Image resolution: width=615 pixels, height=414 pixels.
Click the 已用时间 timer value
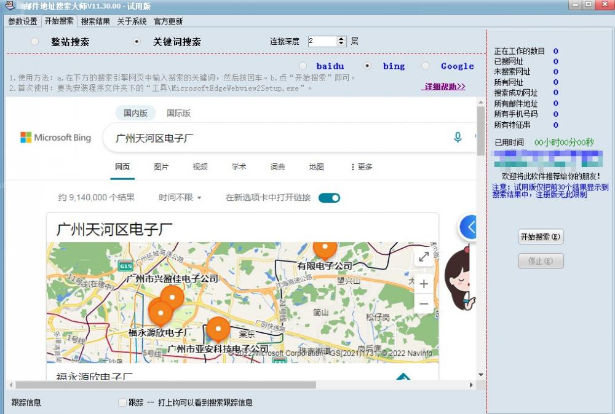point(564,142)
